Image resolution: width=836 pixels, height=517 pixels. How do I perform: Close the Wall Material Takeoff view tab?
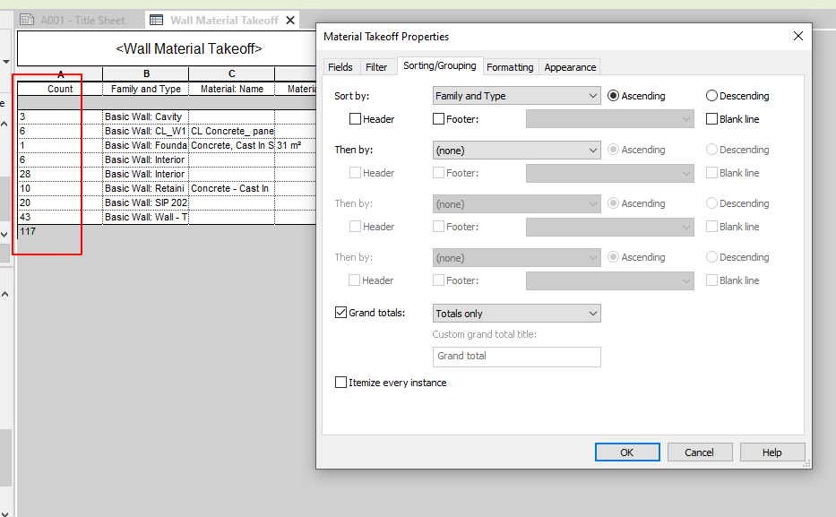click(x=290, y=21)
